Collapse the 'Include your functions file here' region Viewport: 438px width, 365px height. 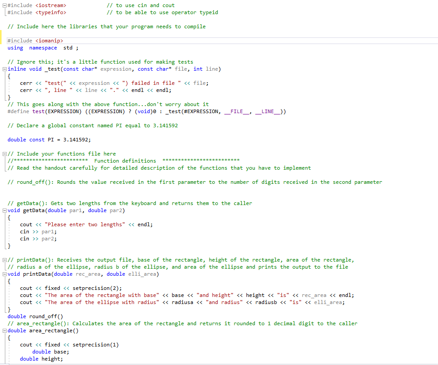point(4,153)
